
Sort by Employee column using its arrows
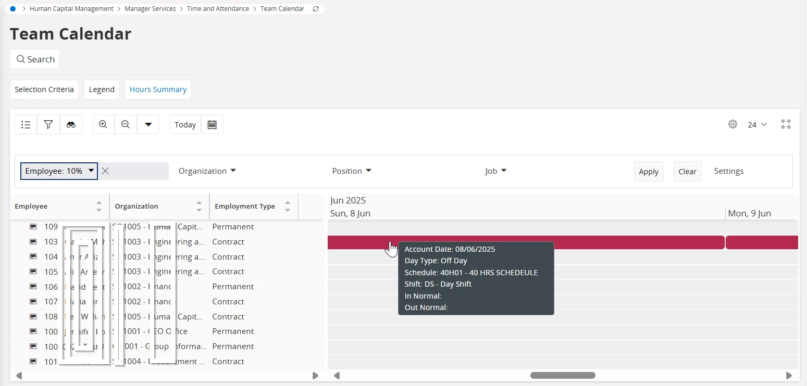[99, 207]
